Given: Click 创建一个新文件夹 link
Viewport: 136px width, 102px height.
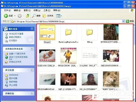Looking at the screenshot, I should click(x=17, y=54).
